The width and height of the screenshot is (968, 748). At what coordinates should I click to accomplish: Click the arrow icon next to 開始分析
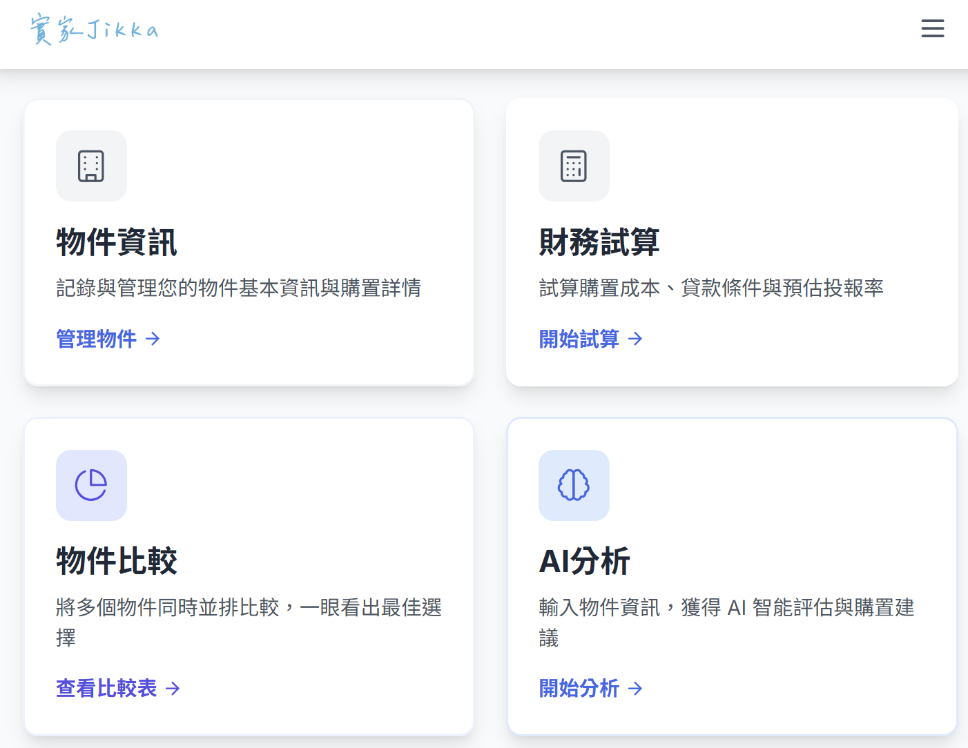click(635, 689)
